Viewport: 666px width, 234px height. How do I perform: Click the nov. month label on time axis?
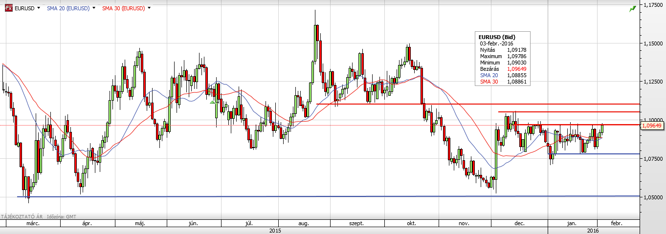point(464,223)
